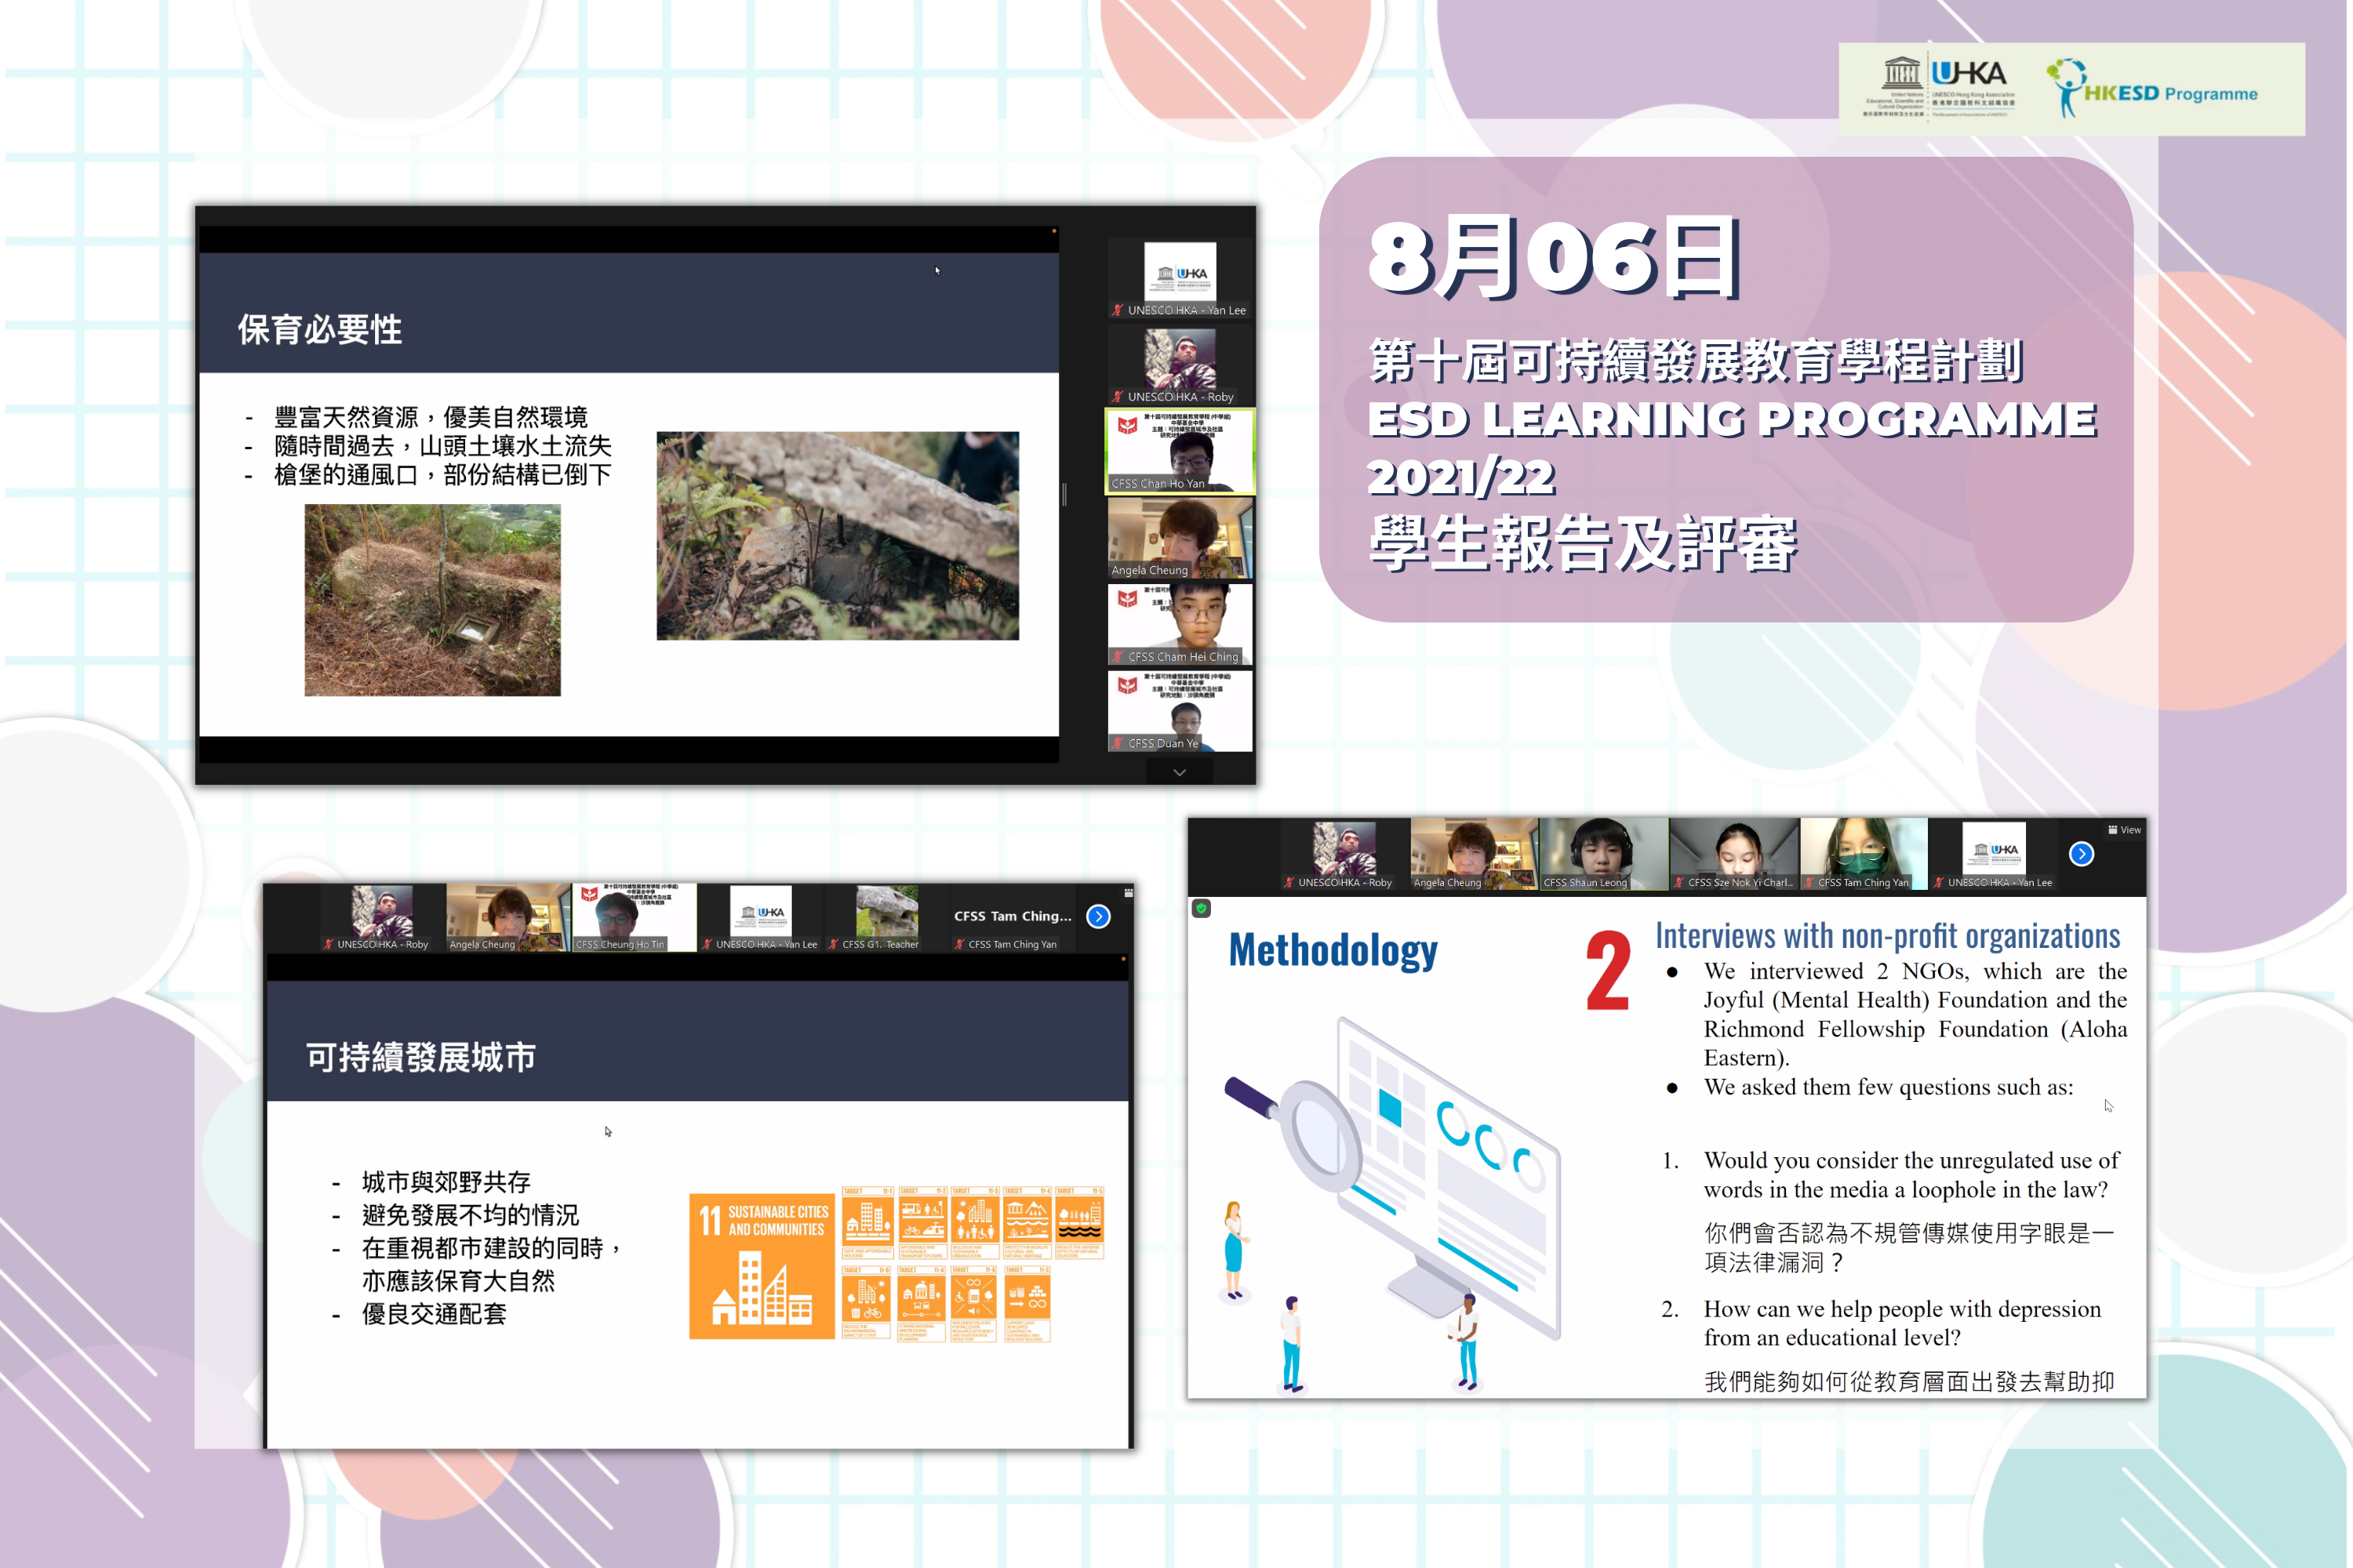Screen dimensions: 2353x1568
Task: Click the large SDG 11 Sustainable Cities icon
Action: pyautogui.click(x=762, y=1266)
